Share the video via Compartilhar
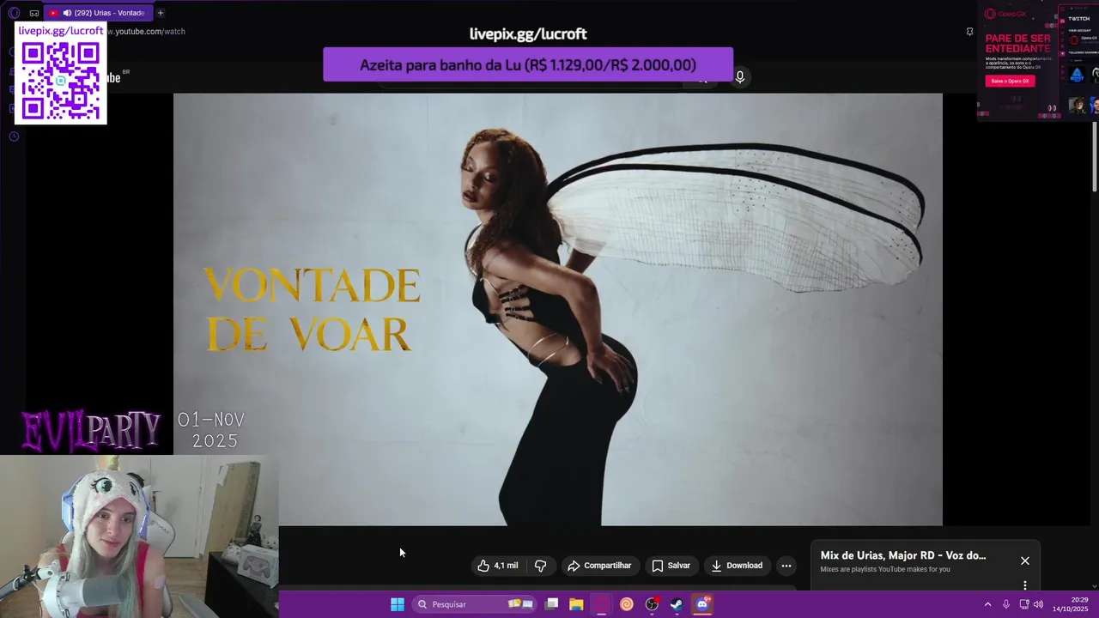The width and height of the screenshot is (1099, 618). coord(599,566)
